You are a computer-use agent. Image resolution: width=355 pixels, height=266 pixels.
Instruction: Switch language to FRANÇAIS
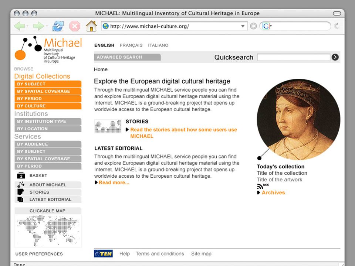(131, 45)
